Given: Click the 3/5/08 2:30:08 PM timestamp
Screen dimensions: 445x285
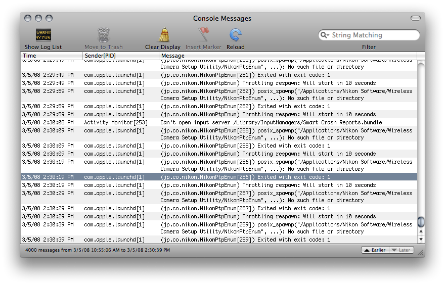Looking at the screenshot, I should (x=48, y=122).
